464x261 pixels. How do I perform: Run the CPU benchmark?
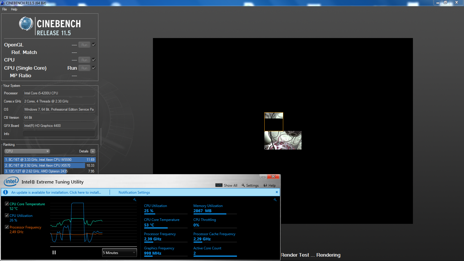(84, 60)
